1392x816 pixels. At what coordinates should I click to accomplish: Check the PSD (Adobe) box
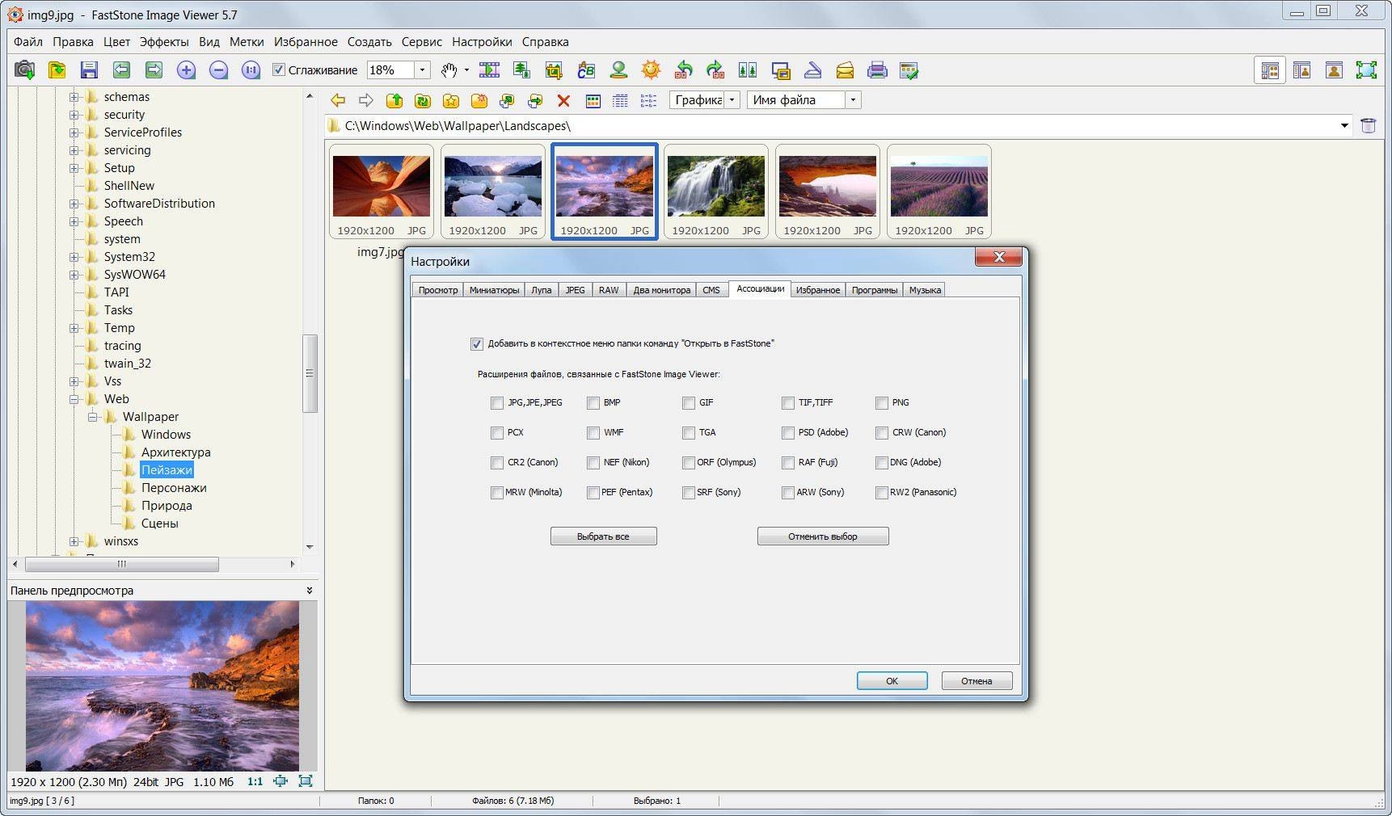[x=788, y=432]
